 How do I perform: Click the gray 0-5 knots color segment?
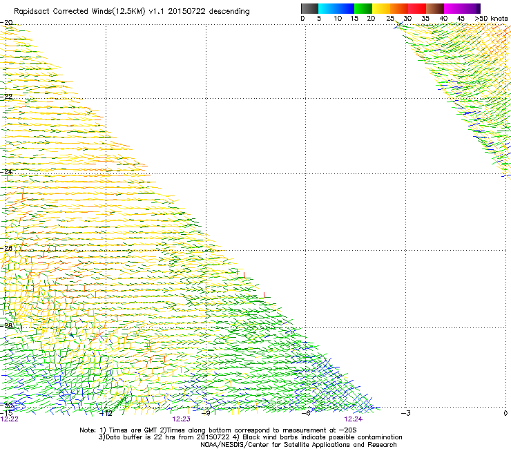pyautogui.click(x=309, y=8)
